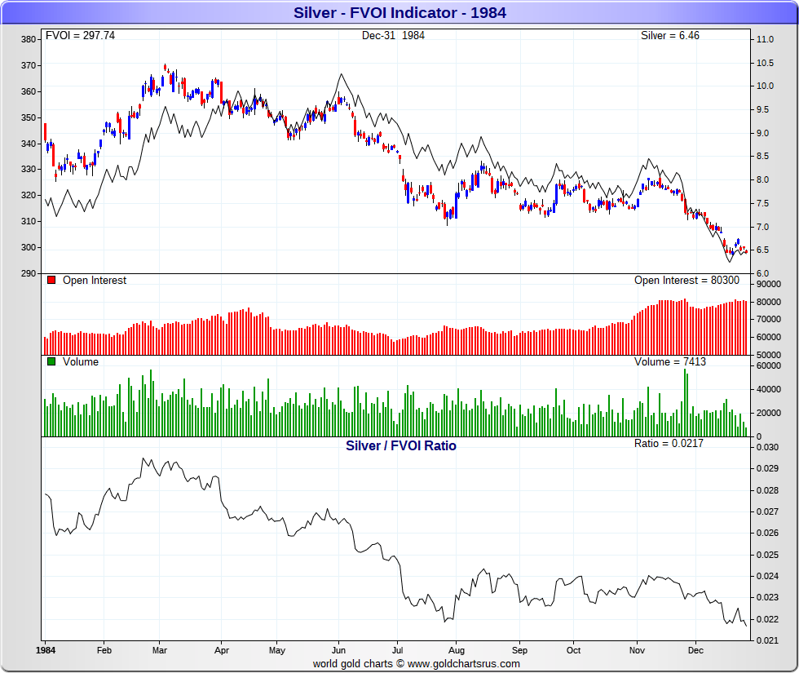Click the 'FVOI = 297.74' readout

pos(81,35)
